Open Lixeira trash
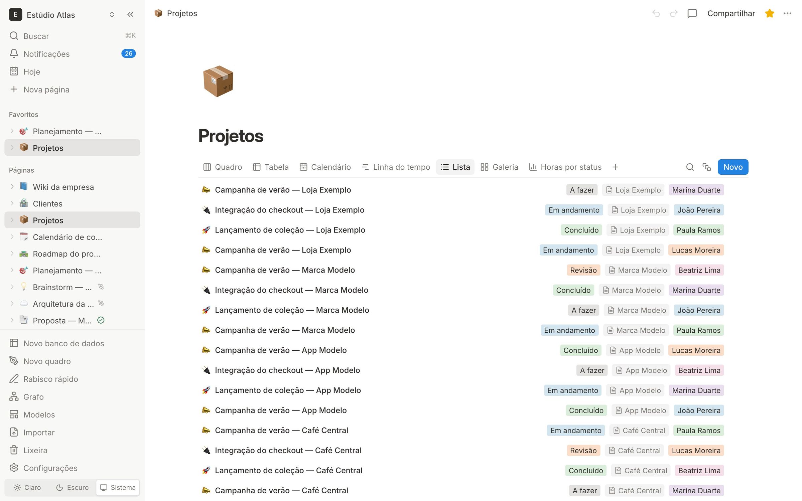 (x=72, y=450)
